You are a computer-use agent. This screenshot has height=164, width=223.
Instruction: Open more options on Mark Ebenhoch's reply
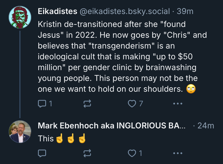tap(178, 153)
